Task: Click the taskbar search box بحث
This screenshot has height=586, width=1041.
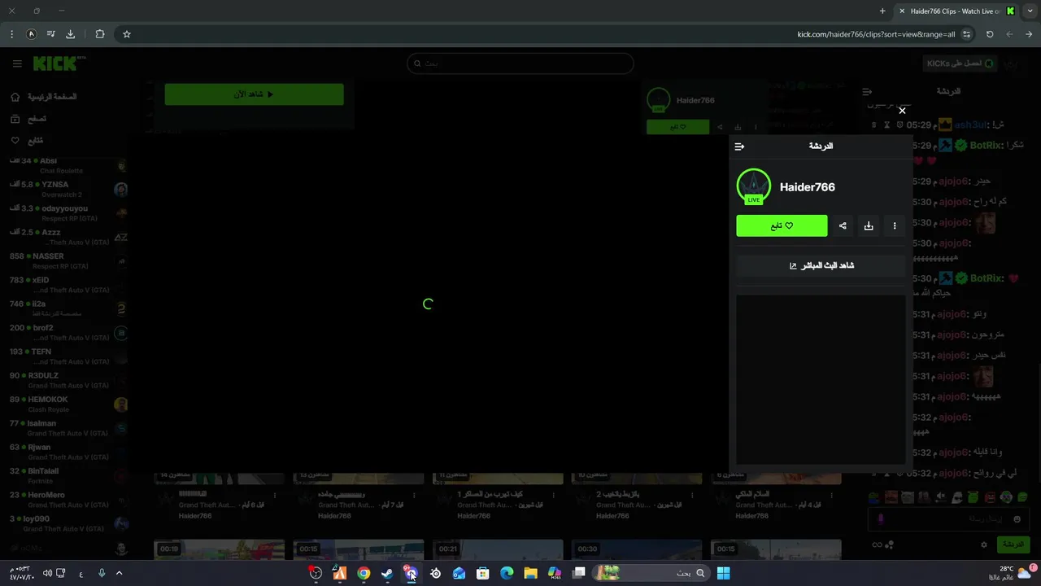Action: coord(650,573)
